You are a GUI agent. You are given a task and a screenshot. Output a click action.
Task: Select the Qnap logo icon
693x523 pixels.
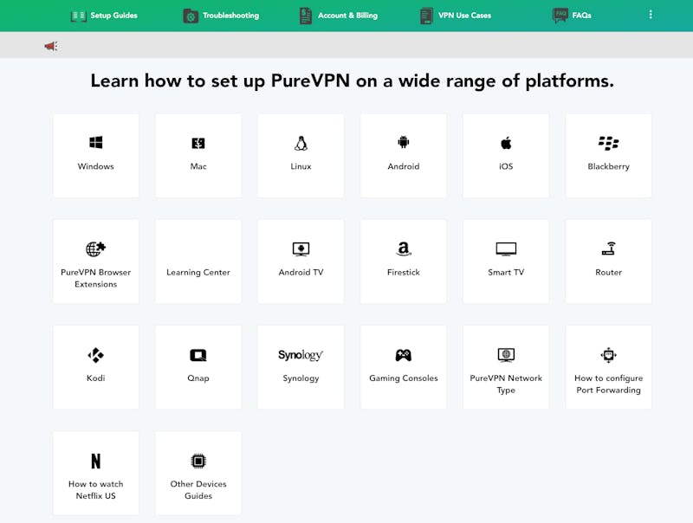pyautogui.click(x=198, y=355)
